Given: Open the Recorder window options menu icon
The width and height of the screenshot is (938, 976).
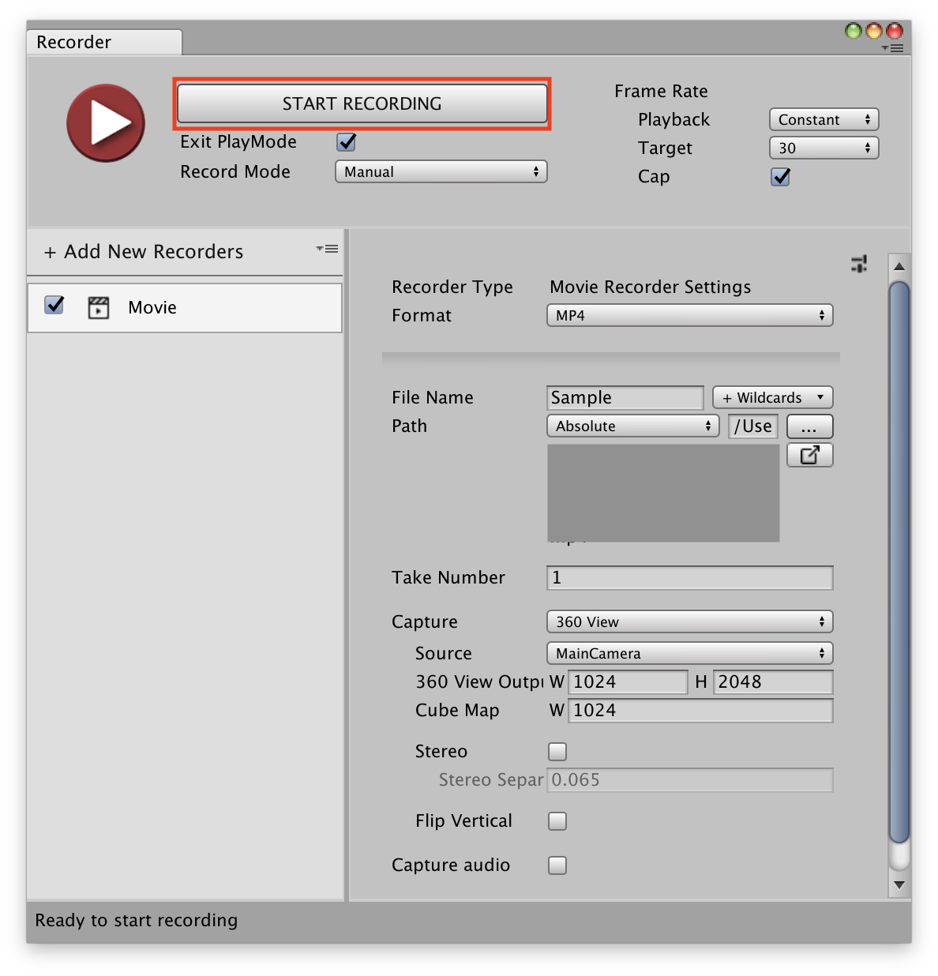Looking at the screenshot, I should [893, 48].
